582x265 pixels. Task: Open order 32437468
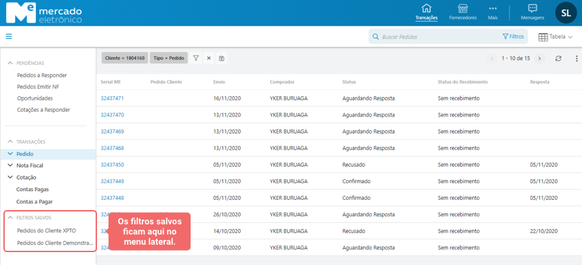[x=112, y=148]
